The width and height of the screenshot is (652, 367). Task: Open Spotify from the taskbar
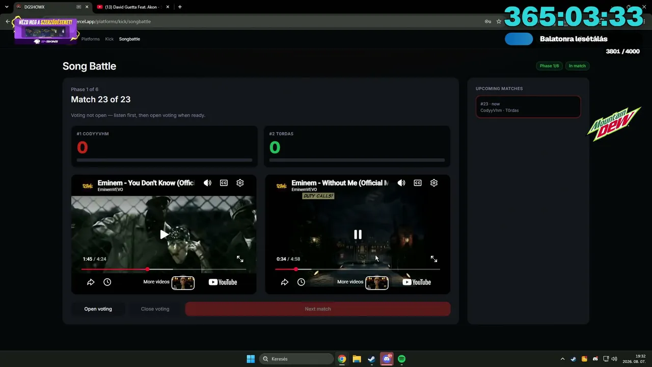[x=401, y=359]
